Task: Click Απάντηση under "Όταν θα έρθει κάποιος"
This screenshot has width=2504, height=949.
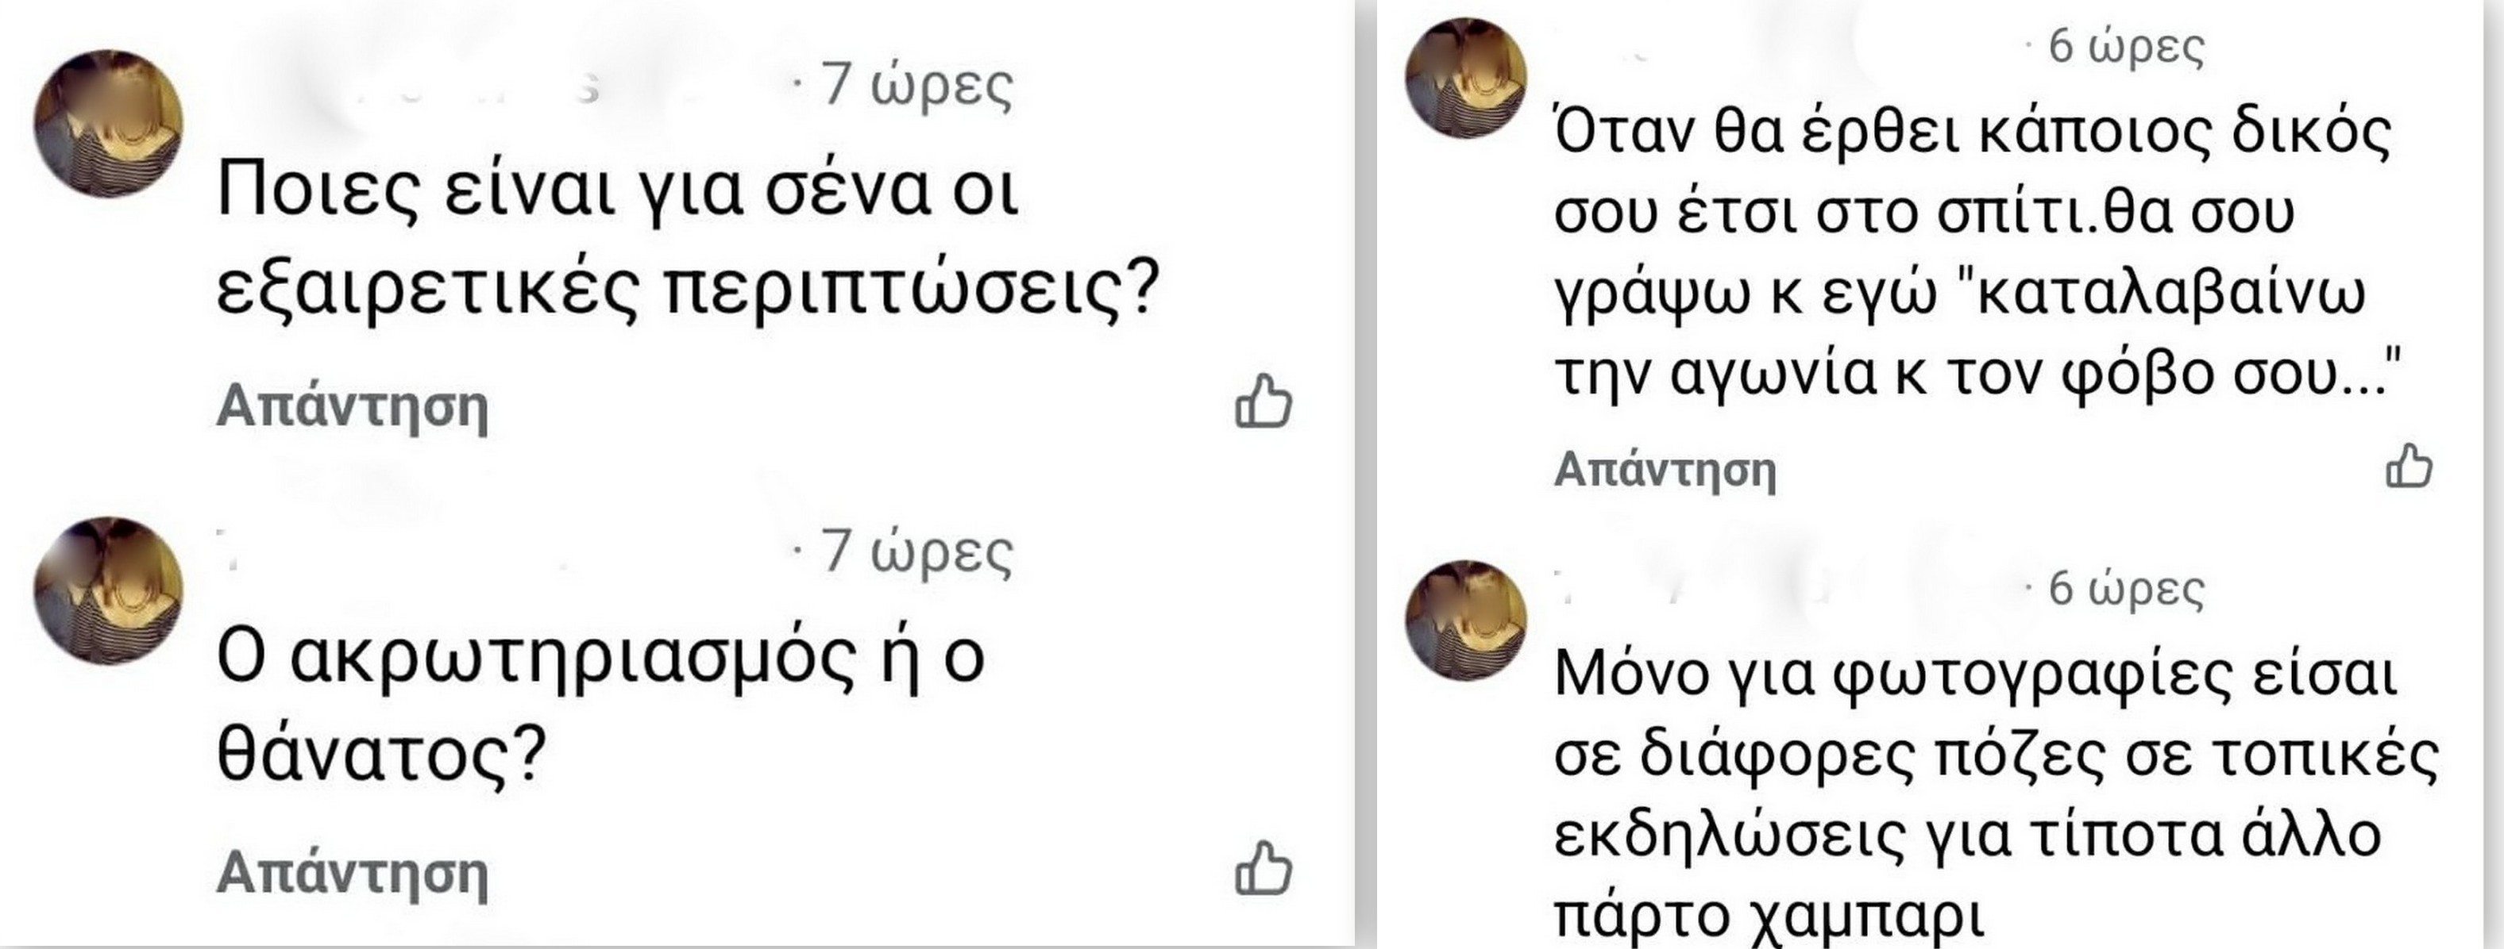Action: (x=1665, y=469)
